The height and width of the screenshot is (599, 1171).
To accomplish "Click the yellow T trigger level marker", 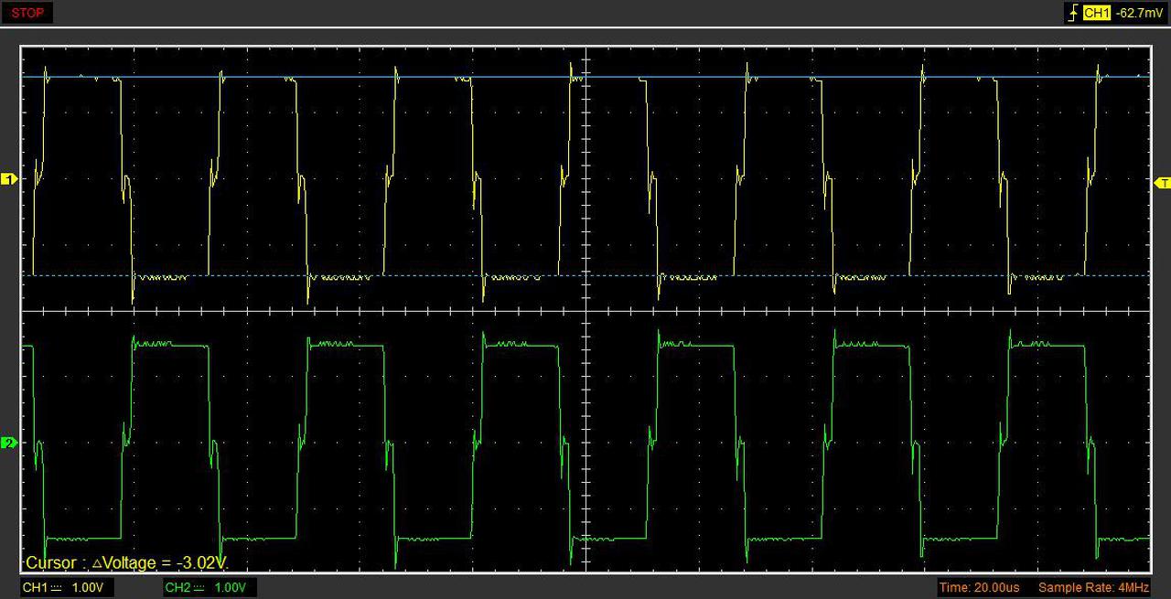I will click(x=1163, y=183).
